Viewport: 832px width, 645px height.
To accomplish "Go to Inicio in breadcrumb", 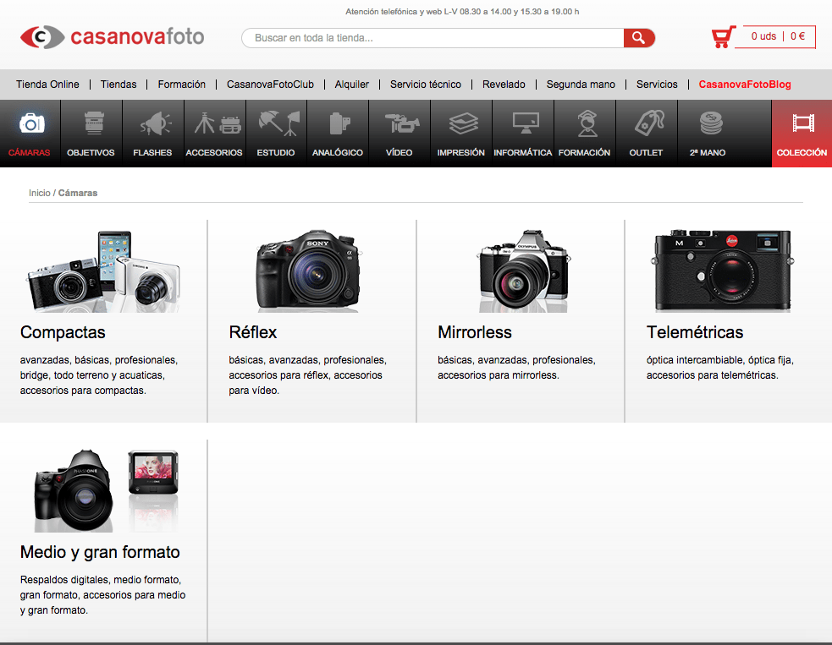I will (39, 193).
